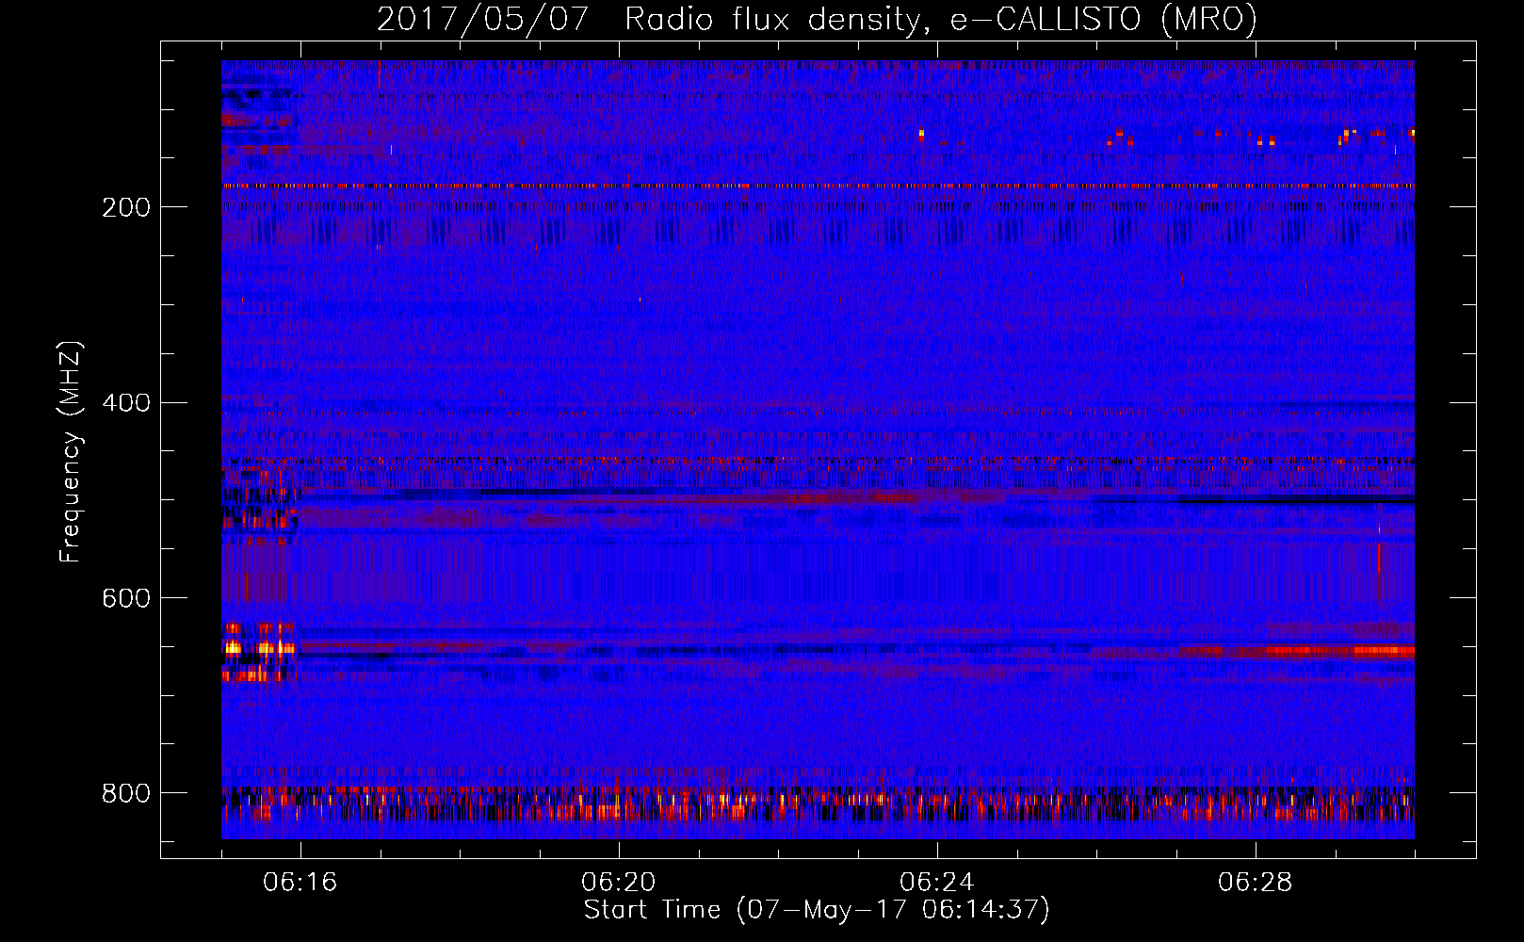
Task: Click the 'Frequency (MHZ)' axis label
Action: tap(71, 452)
